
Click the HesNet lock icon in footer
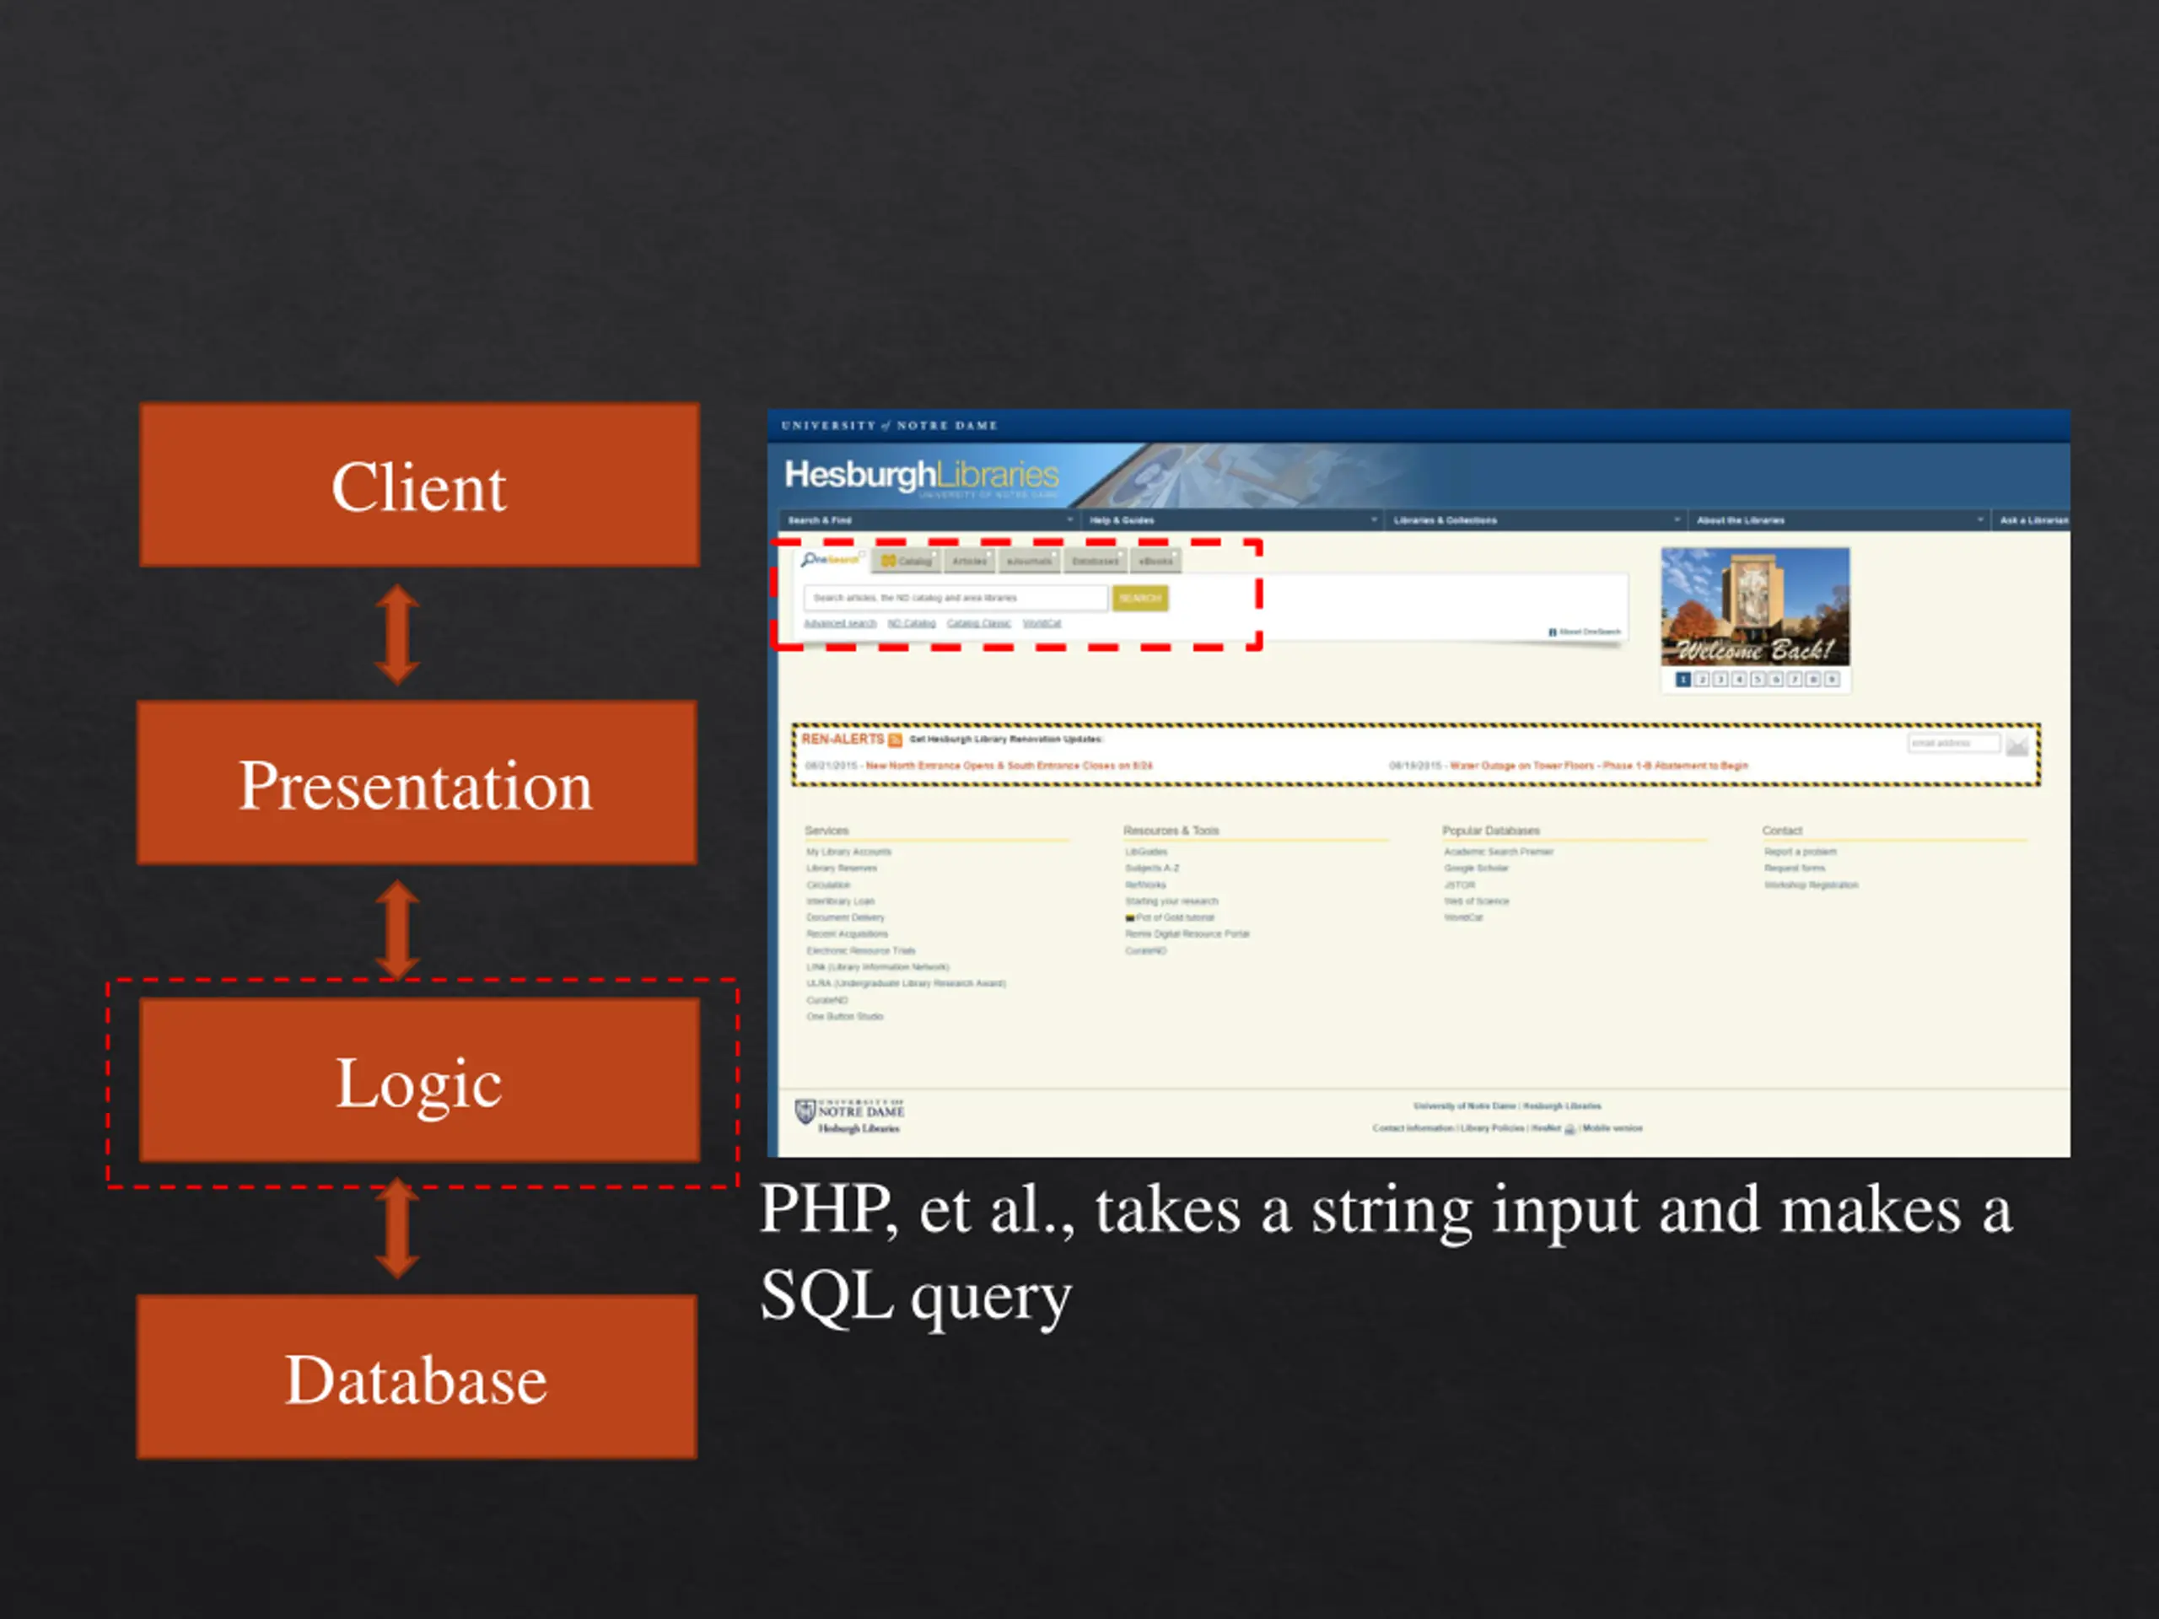click(1569, 1129)
